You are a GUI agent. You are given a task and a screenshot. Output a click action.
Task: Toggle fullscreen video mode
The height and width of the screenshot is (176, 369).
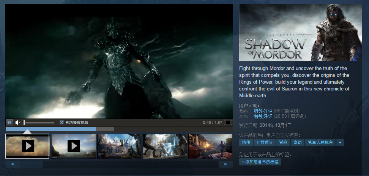(228, 123)
